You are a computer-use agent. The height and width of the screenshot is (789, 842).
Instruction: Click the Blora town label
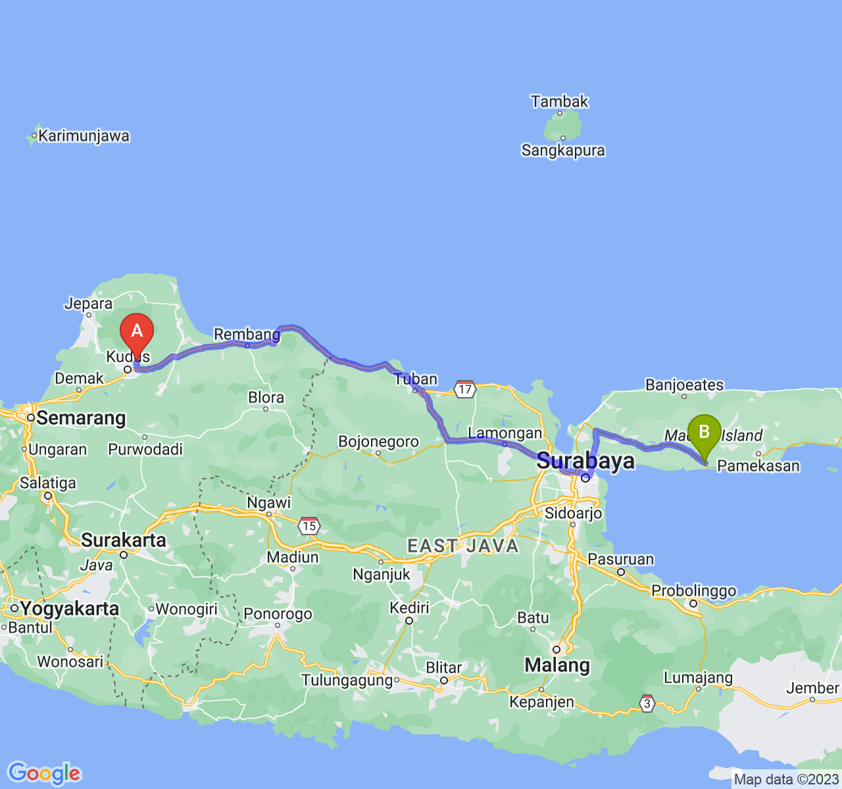click(266, 397)
